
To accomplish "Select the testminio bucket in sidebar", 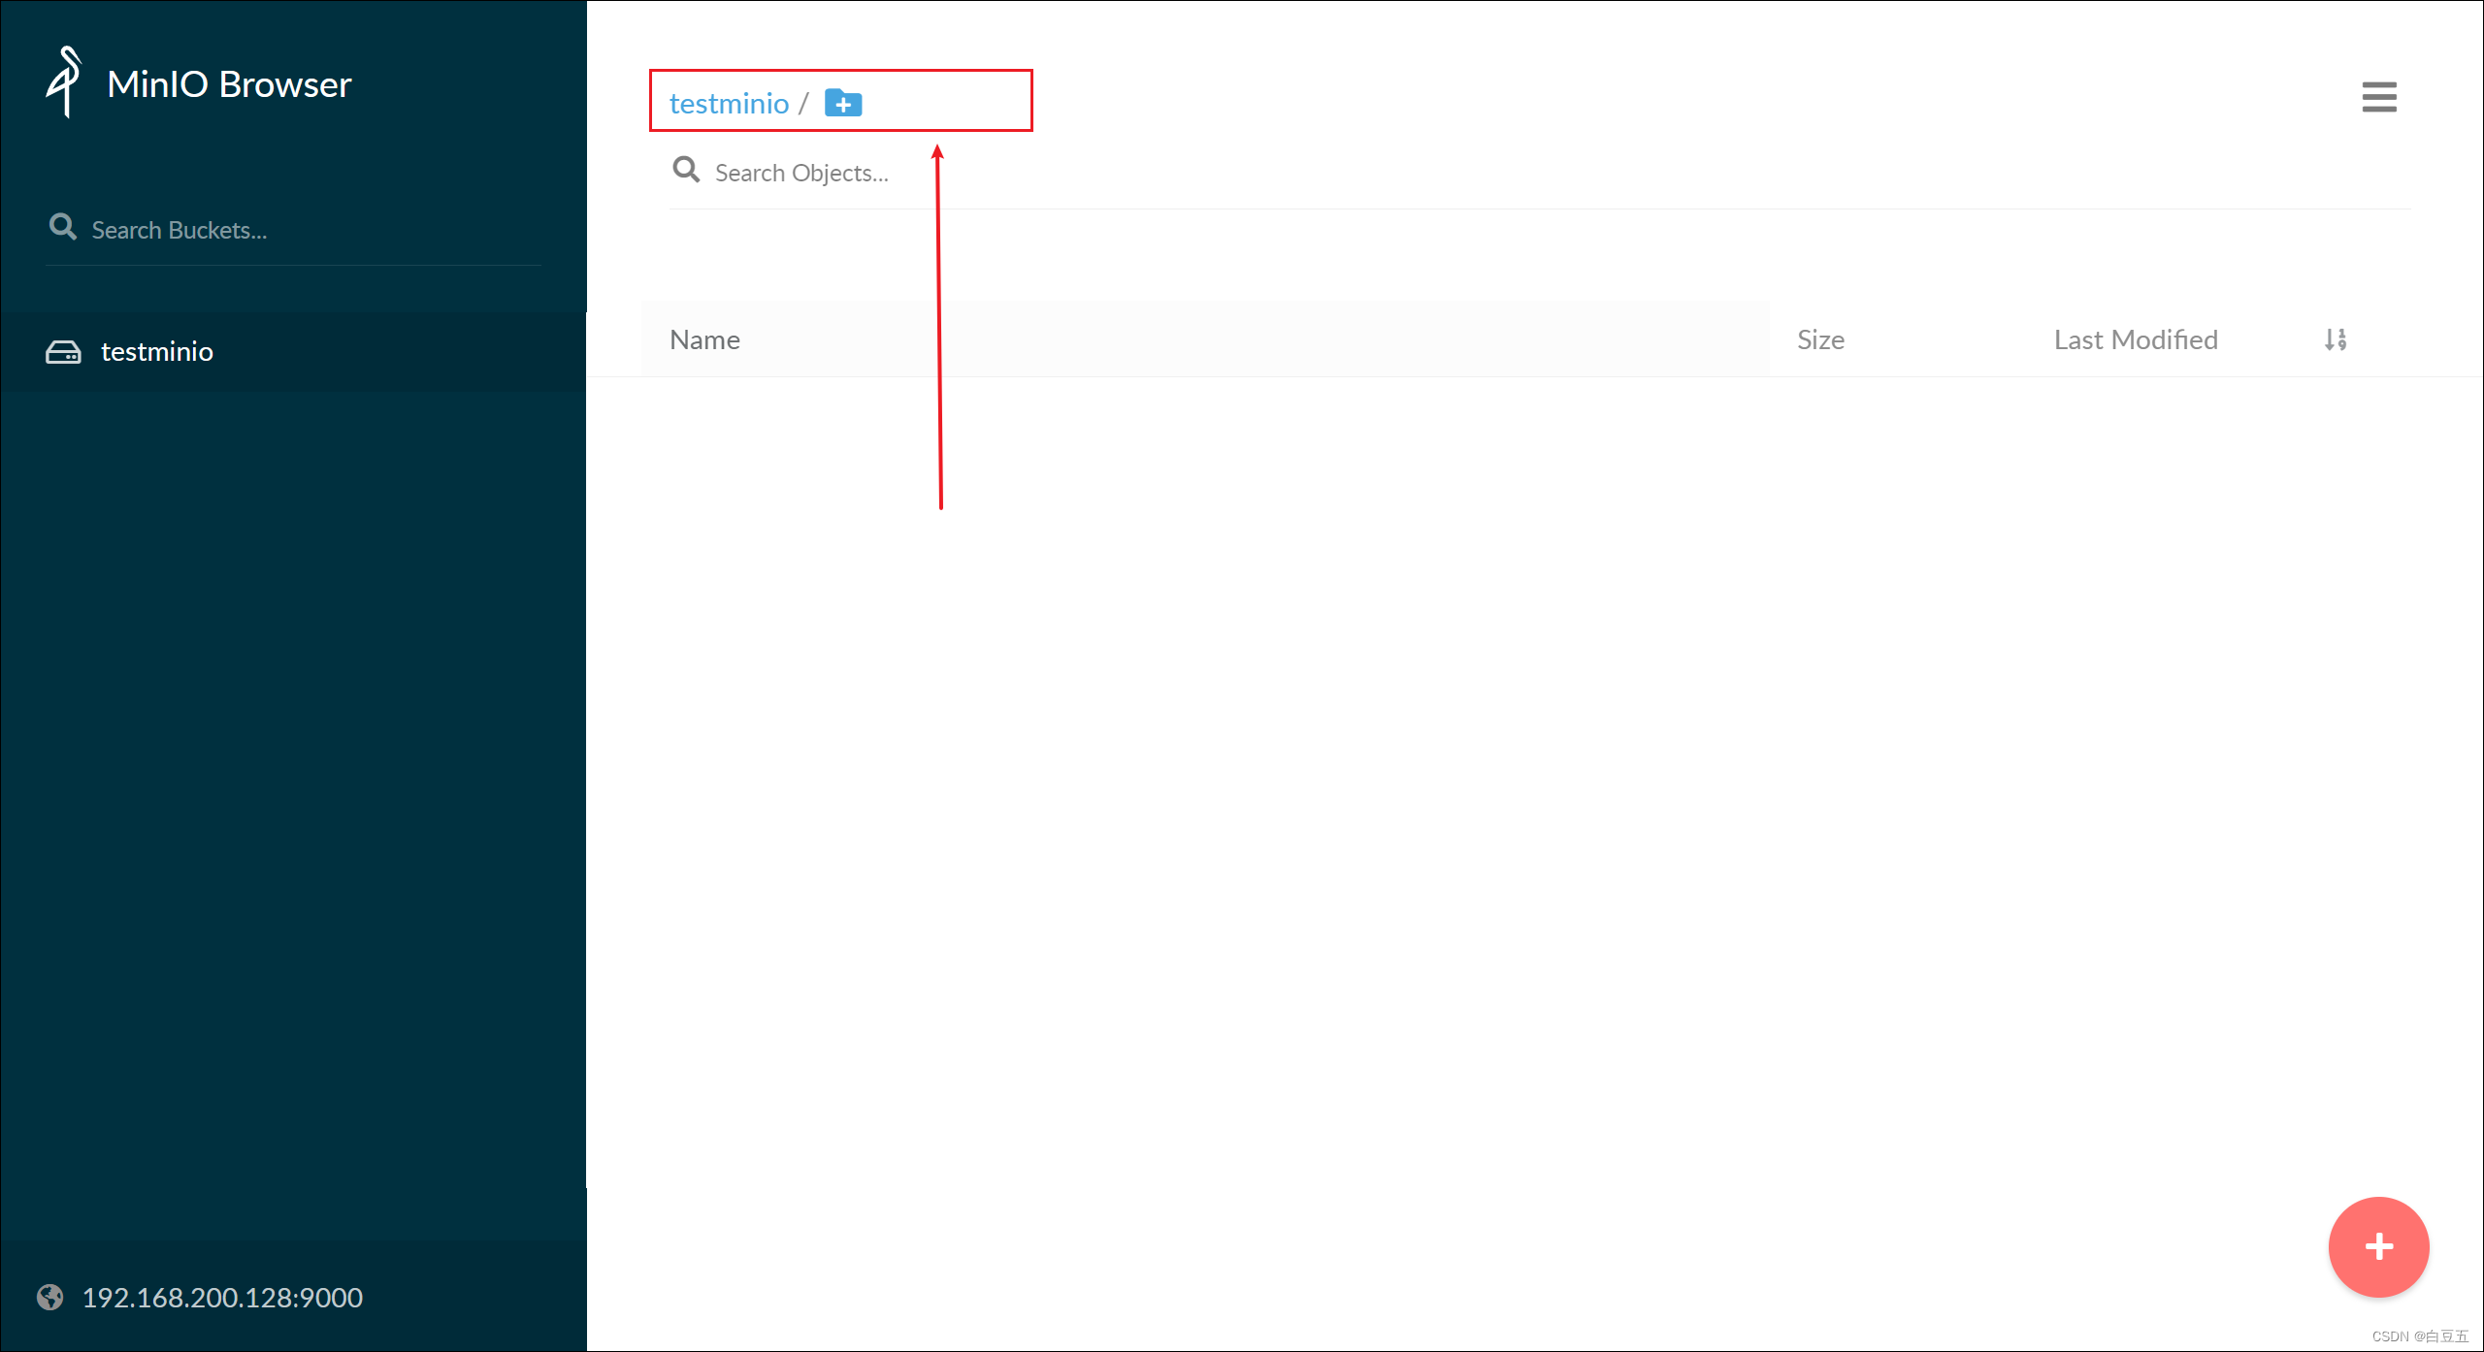I will (293, 351).
